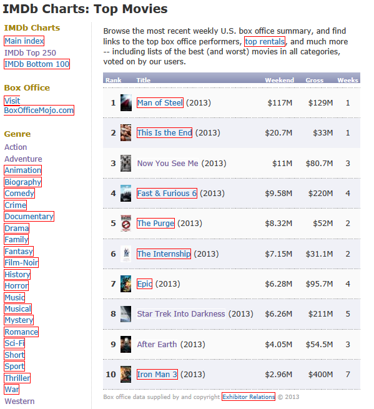Click the Iron Man 3 poster thumbnail
374x409 pixels.
125,374
